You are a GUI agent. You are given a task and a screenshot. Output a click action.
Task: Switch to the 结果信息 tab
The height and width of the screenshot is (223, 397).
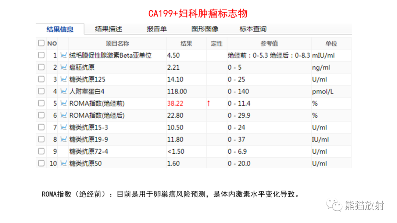[x=60, y=29]
